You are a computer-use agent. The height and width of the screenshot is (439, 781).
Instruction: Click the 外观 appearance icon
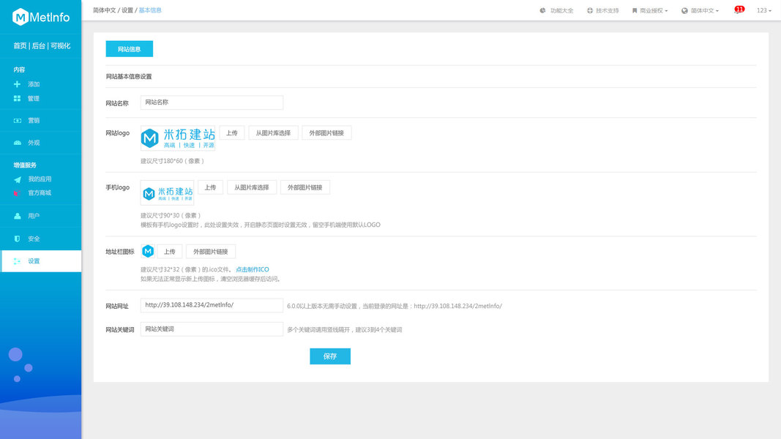tap(18, 143)
